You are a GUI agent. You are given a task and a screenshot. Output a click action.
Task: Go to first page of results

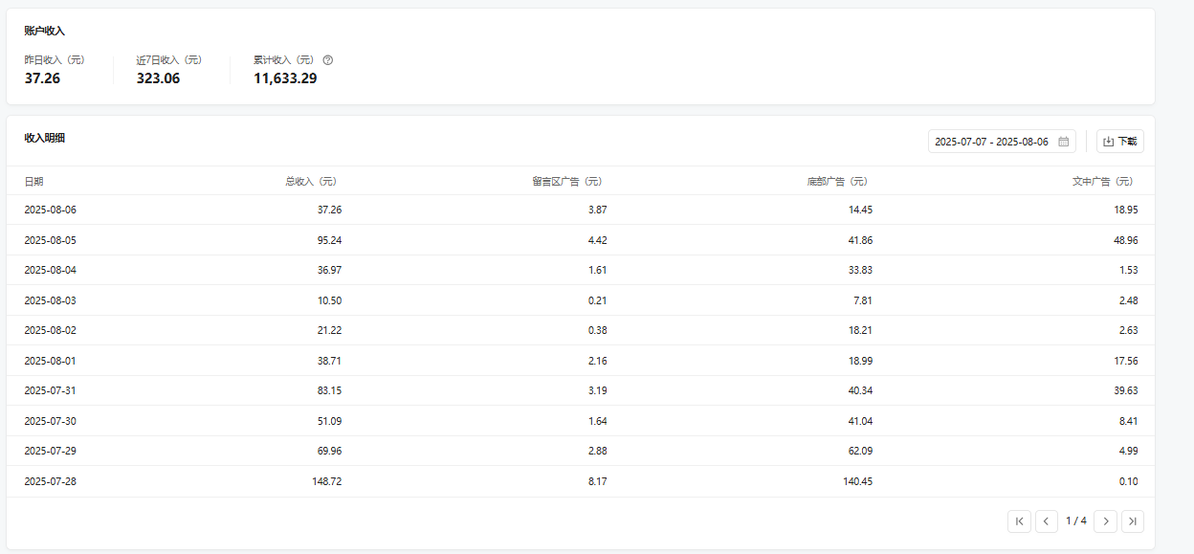[x=1019, y=521]
